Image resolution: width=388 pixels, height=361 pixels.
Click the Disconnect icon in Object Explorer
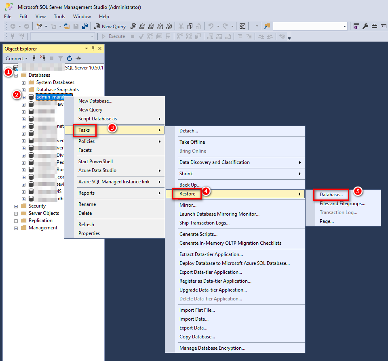[x=43, y=58]
